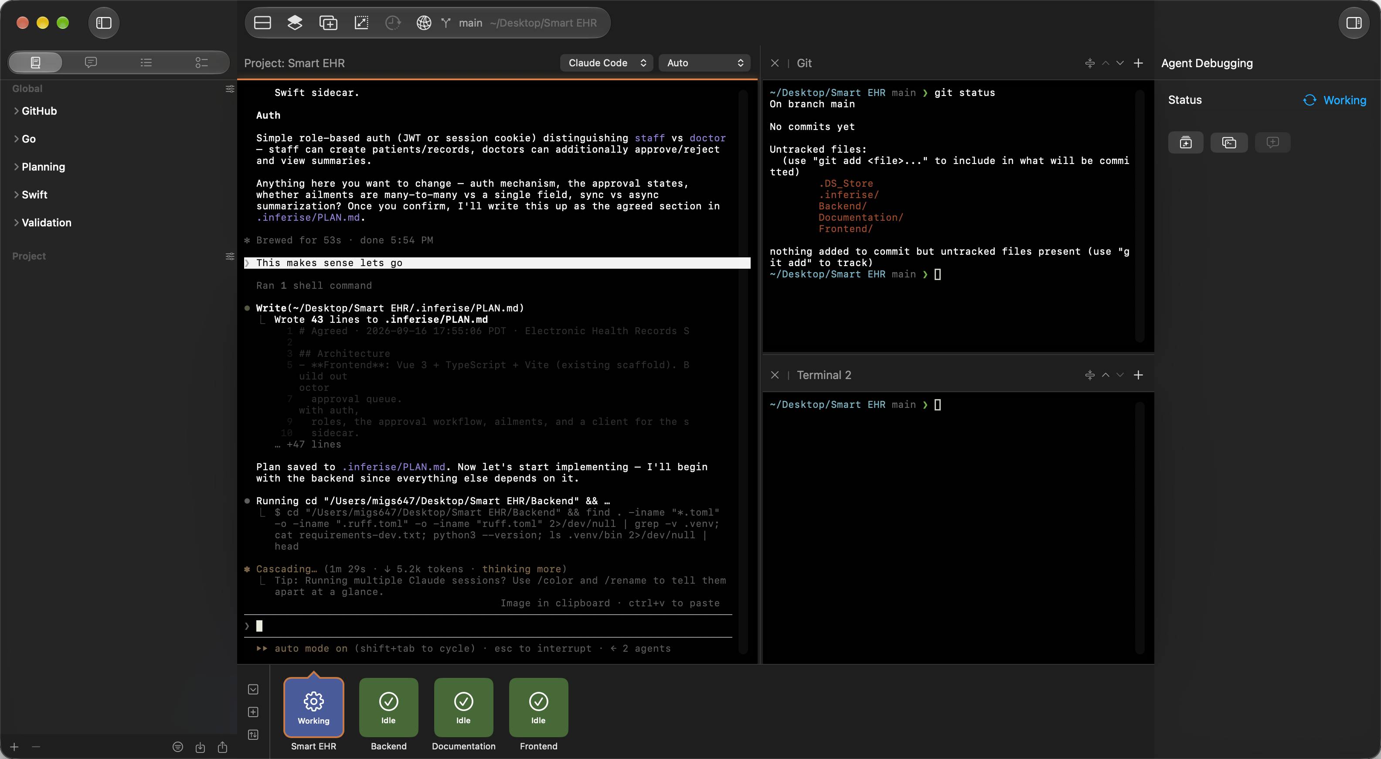Add a pane from Terminal 2 header
The width and height of the screenshot is (1381, 759).
(1138, 375)
